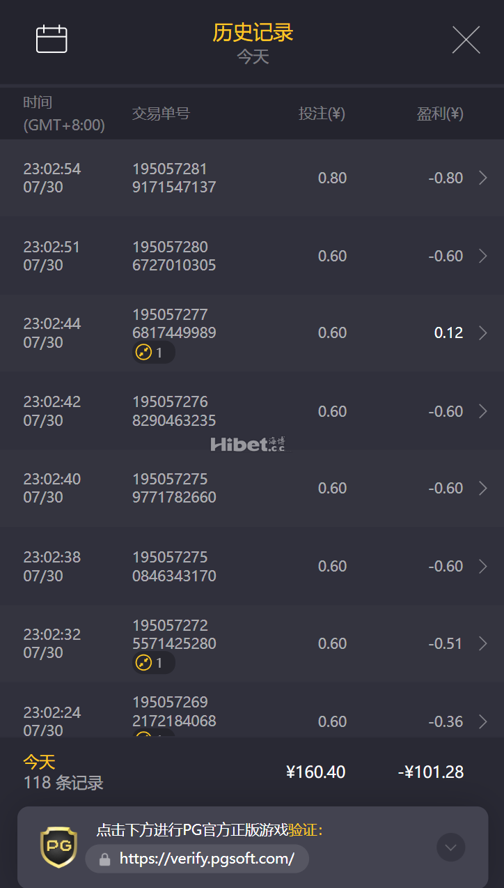Open detail chevron of 23:02:40 record

(x=483, y=488)
